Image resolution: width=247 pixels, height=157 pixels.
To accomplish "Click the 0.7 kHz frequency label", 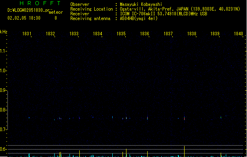I will coord(3,130).
